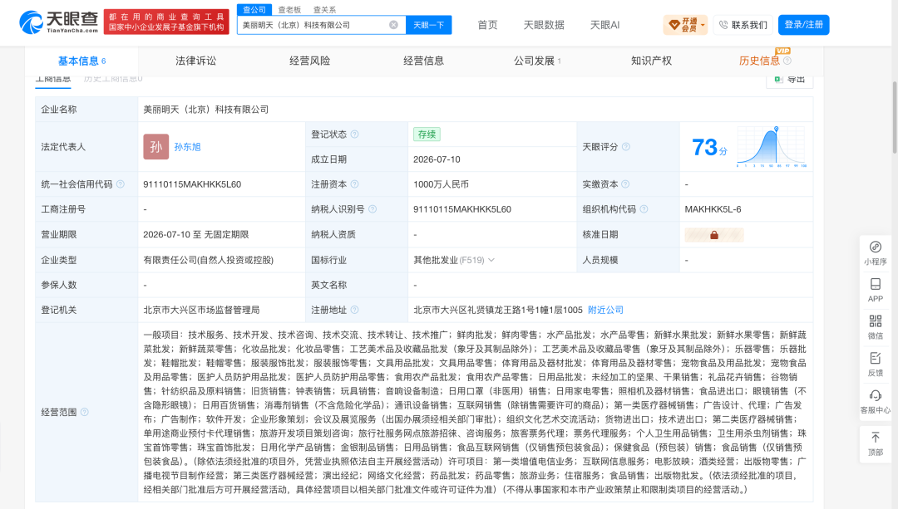The width and height of the screenshot is (898, 509).
Task: Open the 微信 QR code sidebar icon
Action: [875, 327]
